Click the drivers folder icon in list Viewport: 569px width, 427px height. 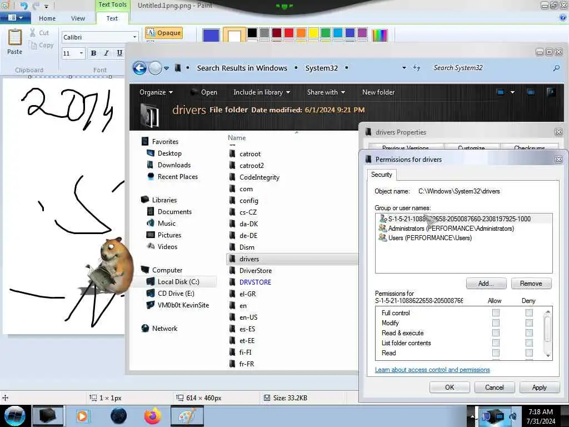(233, 259)
